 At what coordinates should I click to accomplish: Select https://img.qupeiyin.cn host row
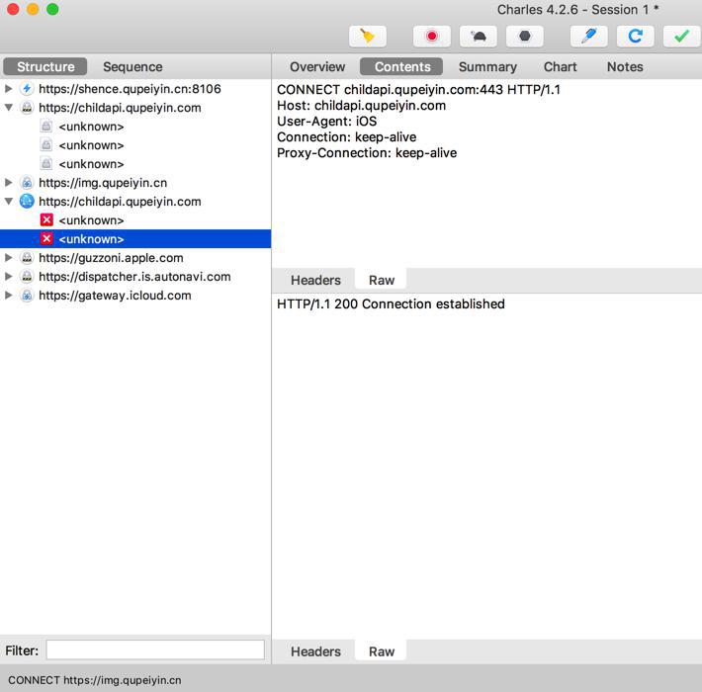pyautogui.click(x=135, y=183)
